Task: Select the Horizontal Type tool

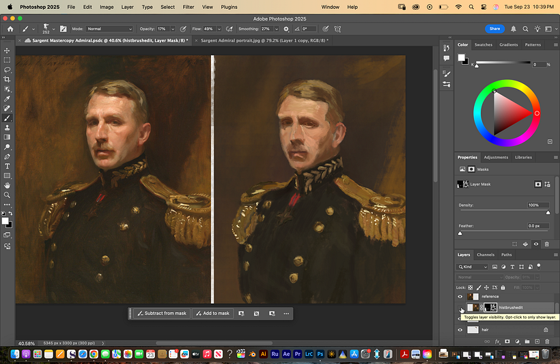Action: click(7, 166)
